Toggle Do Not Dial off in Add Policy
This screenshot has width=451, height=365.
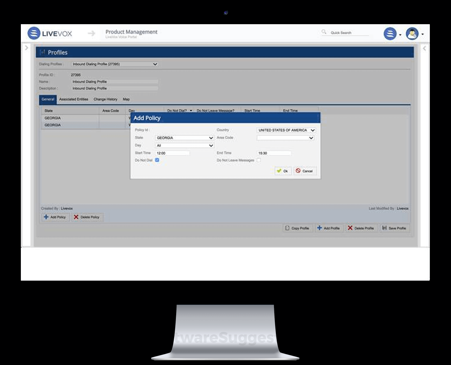157,160
